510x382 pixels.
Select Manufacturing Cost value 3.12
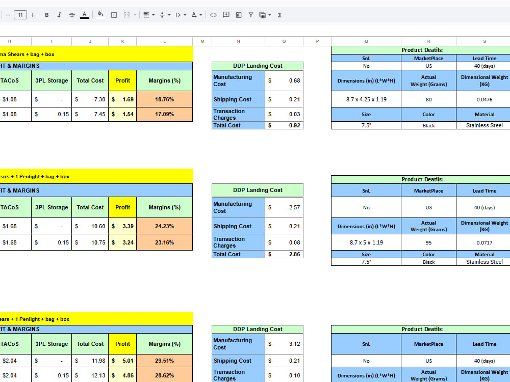click(284, 344)
